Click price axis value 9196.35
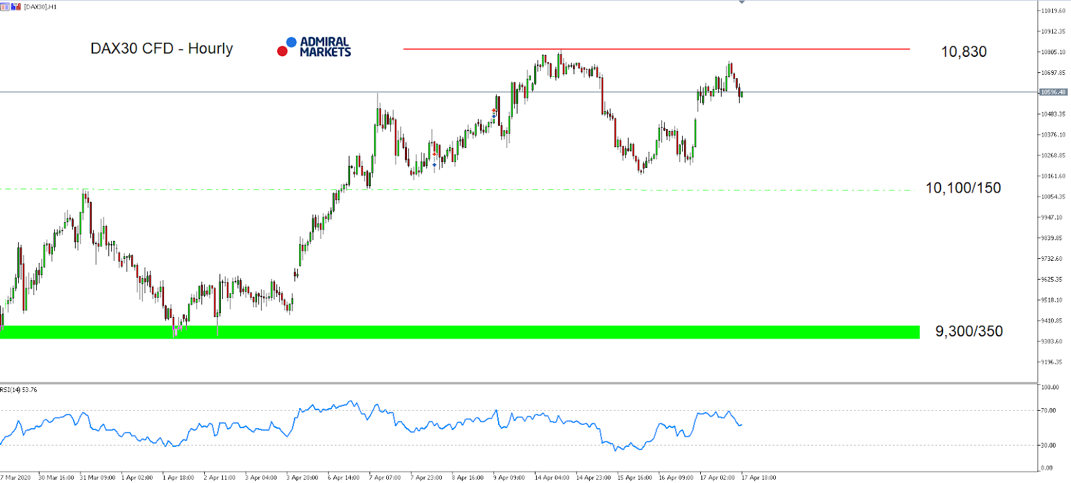The image size is (1071, 483). tap(1052, 363)
